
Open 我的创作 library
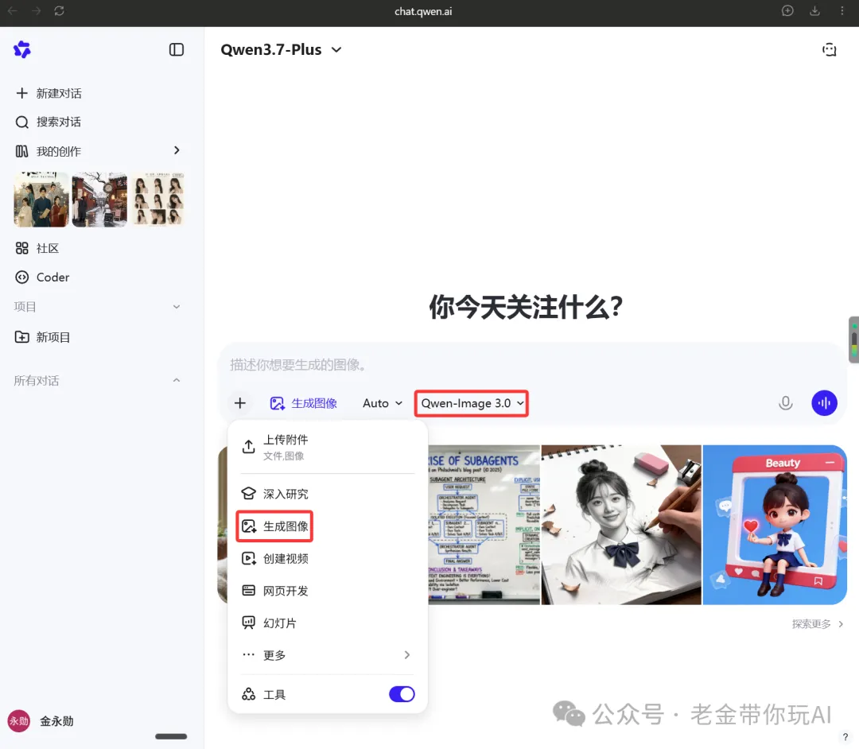(x=49, y=151)
